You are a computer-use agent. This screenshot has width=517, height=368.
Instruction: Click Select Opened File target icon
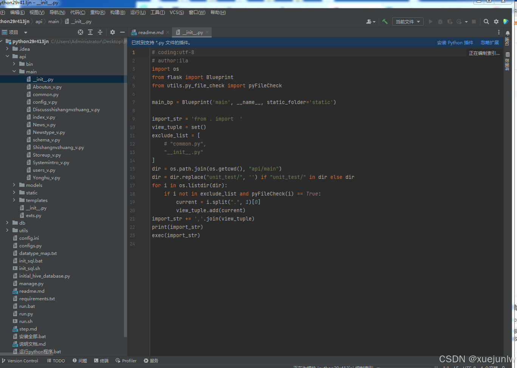[80, 32]
